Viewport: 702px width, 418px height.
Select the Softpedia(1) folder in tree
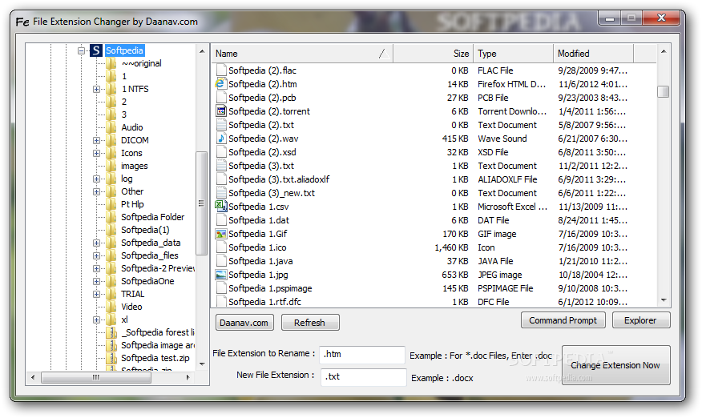pos(145,230)
